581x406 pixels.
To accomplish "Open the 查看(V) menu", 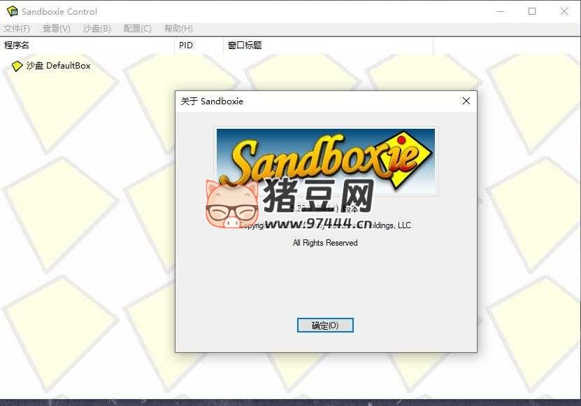I will 56,29.
